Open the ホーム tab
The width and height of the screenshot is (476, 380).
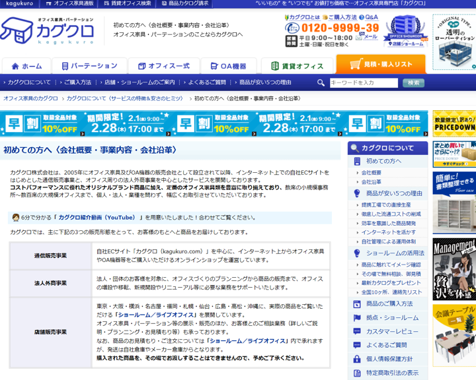coord(26,66)
